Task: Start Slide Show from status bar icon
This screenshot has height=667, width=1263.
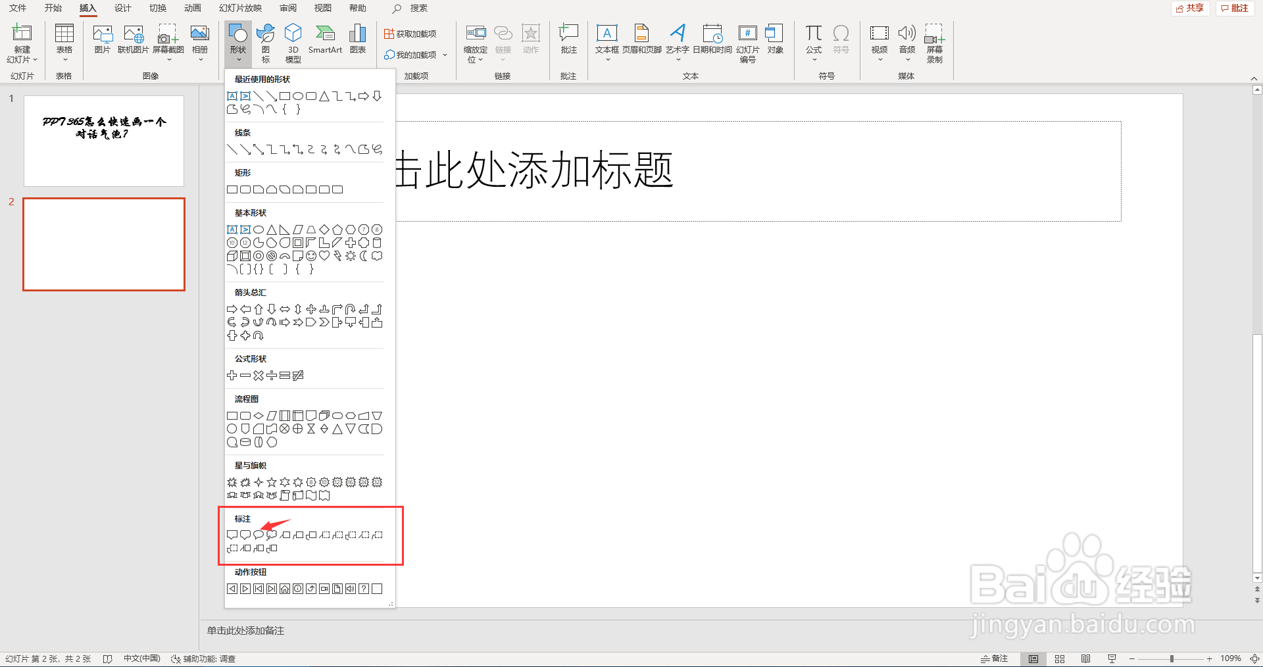Action: pyautogui.click(x=1112, y=658)
